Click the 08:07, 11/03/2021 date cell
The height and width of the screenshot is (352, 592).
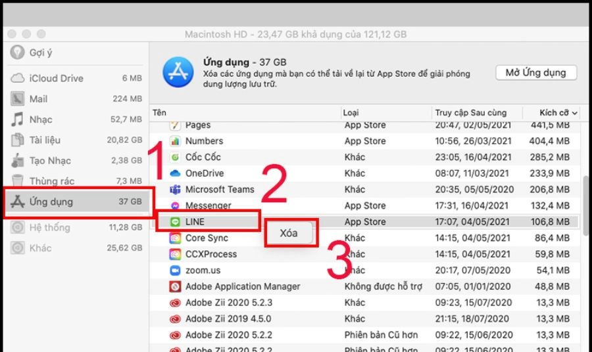pos(472,173)
